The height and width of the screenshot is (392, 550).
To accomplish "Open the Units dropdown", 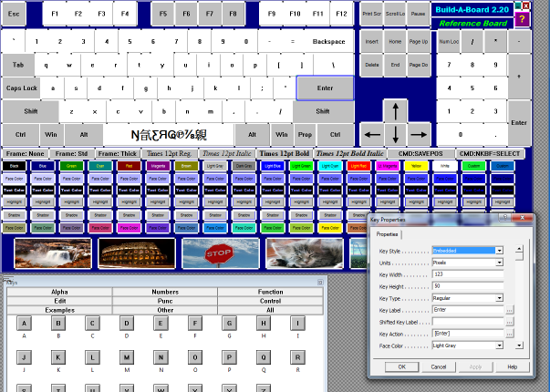I will coord(499,262).
